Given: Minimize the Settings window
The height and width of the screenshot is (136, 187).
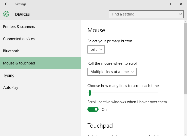Looking at the screenshot, I should pyautogui.click(x=158, y=4).
